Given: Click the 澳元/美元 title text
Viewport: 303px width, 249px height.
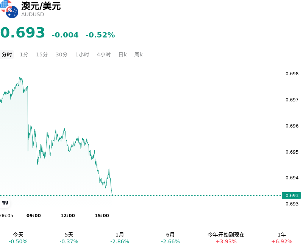Looking at the screenshot, I should [41, 6].
